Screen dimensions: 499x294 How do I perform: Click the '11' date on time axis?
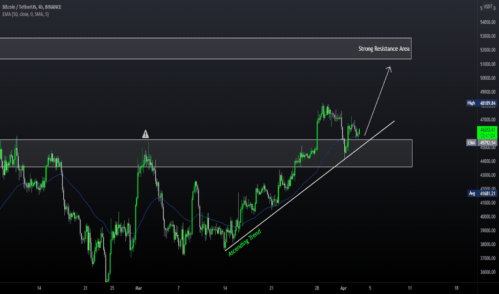pyautogui.click(x=410, y=288)
